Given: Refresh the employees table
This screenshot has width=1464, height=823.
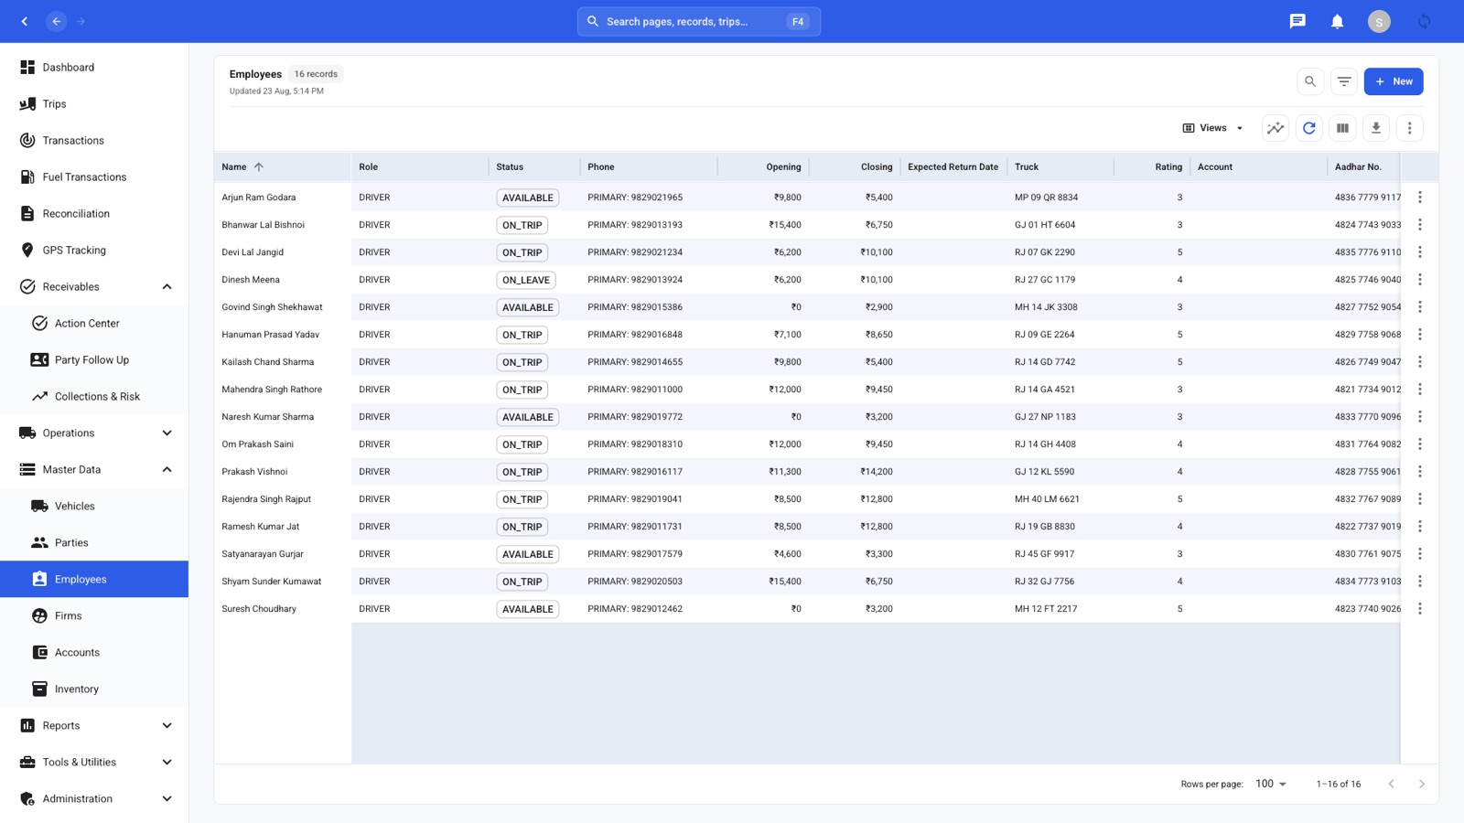Looking at the screenshot, I should [1309, 128].
